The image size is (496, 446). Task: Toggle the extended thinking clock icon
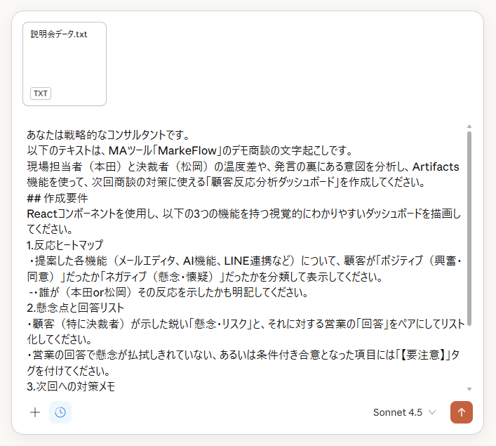pyautogui.click(x=60, y=412)
